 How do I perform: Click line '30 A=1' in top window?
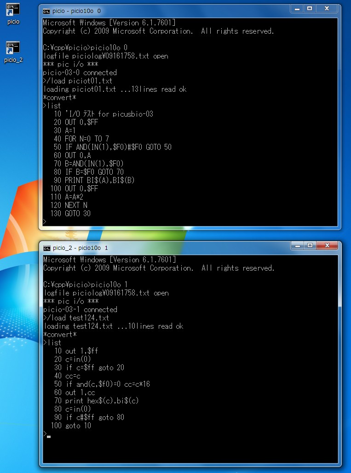pyautogui.click(x=65, y=130)
